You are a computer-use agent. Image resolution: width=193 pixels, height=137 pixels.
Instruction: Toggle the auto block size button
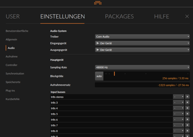click(99, 76)
